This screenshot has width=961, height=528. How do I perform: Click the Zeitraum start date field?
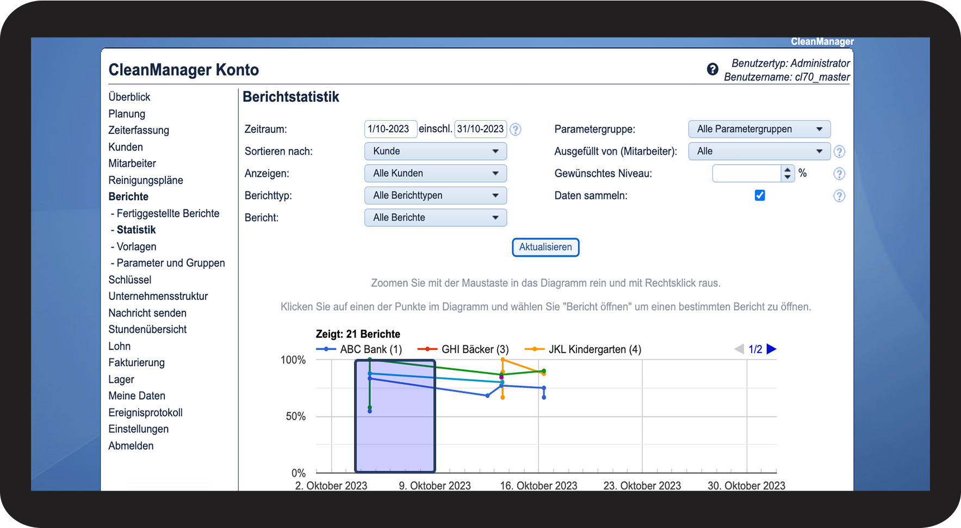tap(390, 129)
